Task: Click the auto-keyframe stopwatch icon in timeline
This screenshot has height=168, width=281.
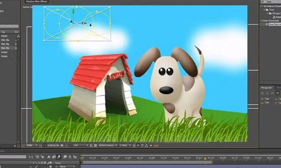Action: pyautogui.click(x=70, y=157)
